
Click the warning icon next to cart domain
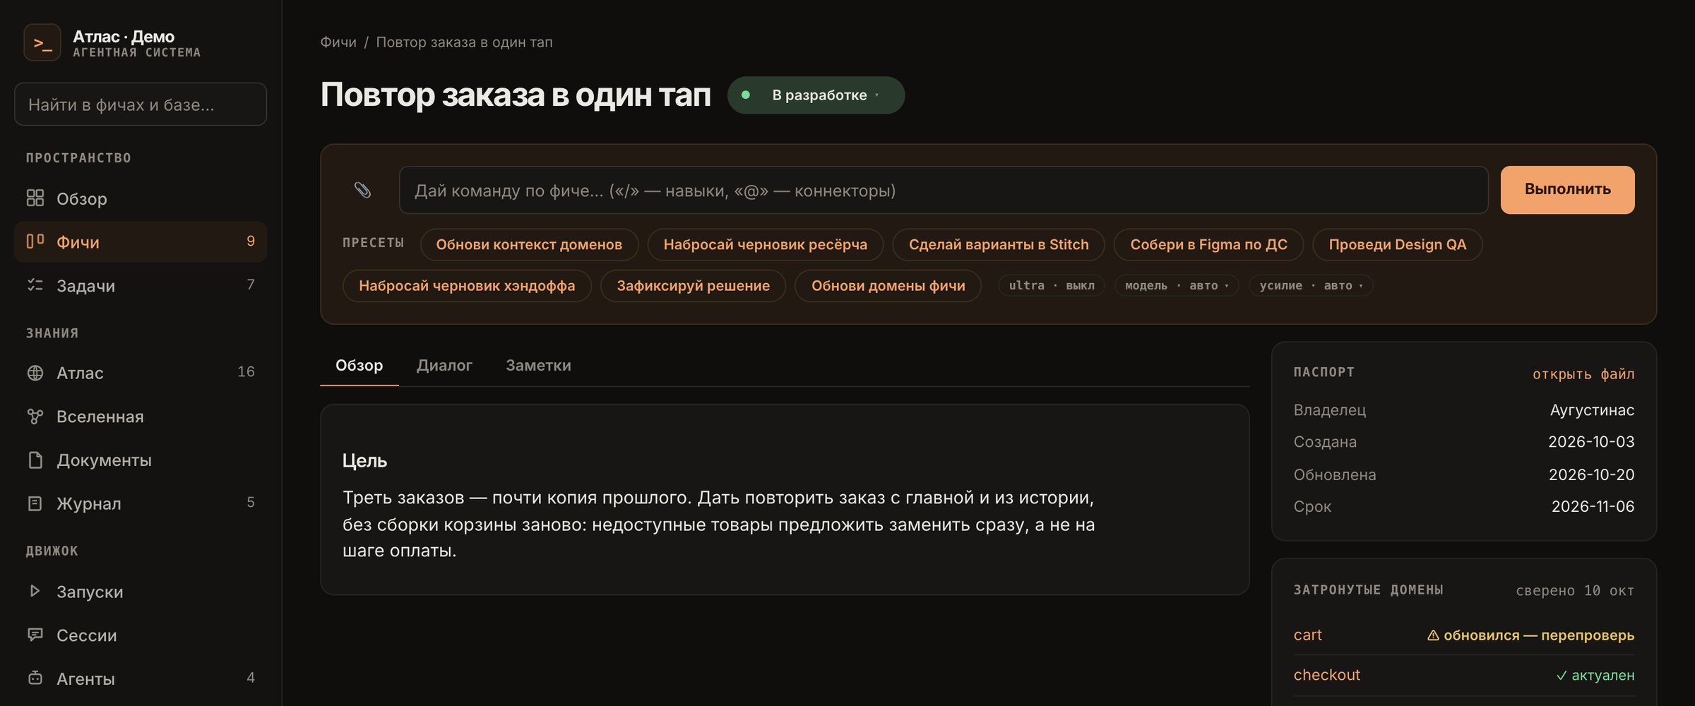click(x=1433, y=635)
